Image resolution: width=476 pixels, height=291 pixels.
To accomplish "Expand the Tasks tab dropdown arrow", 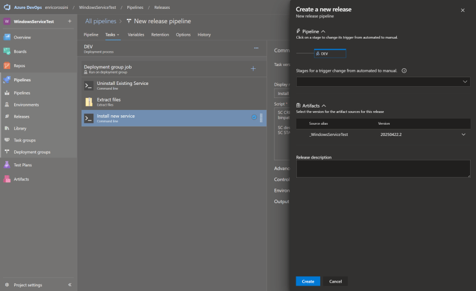I will (x=118, y=35).
